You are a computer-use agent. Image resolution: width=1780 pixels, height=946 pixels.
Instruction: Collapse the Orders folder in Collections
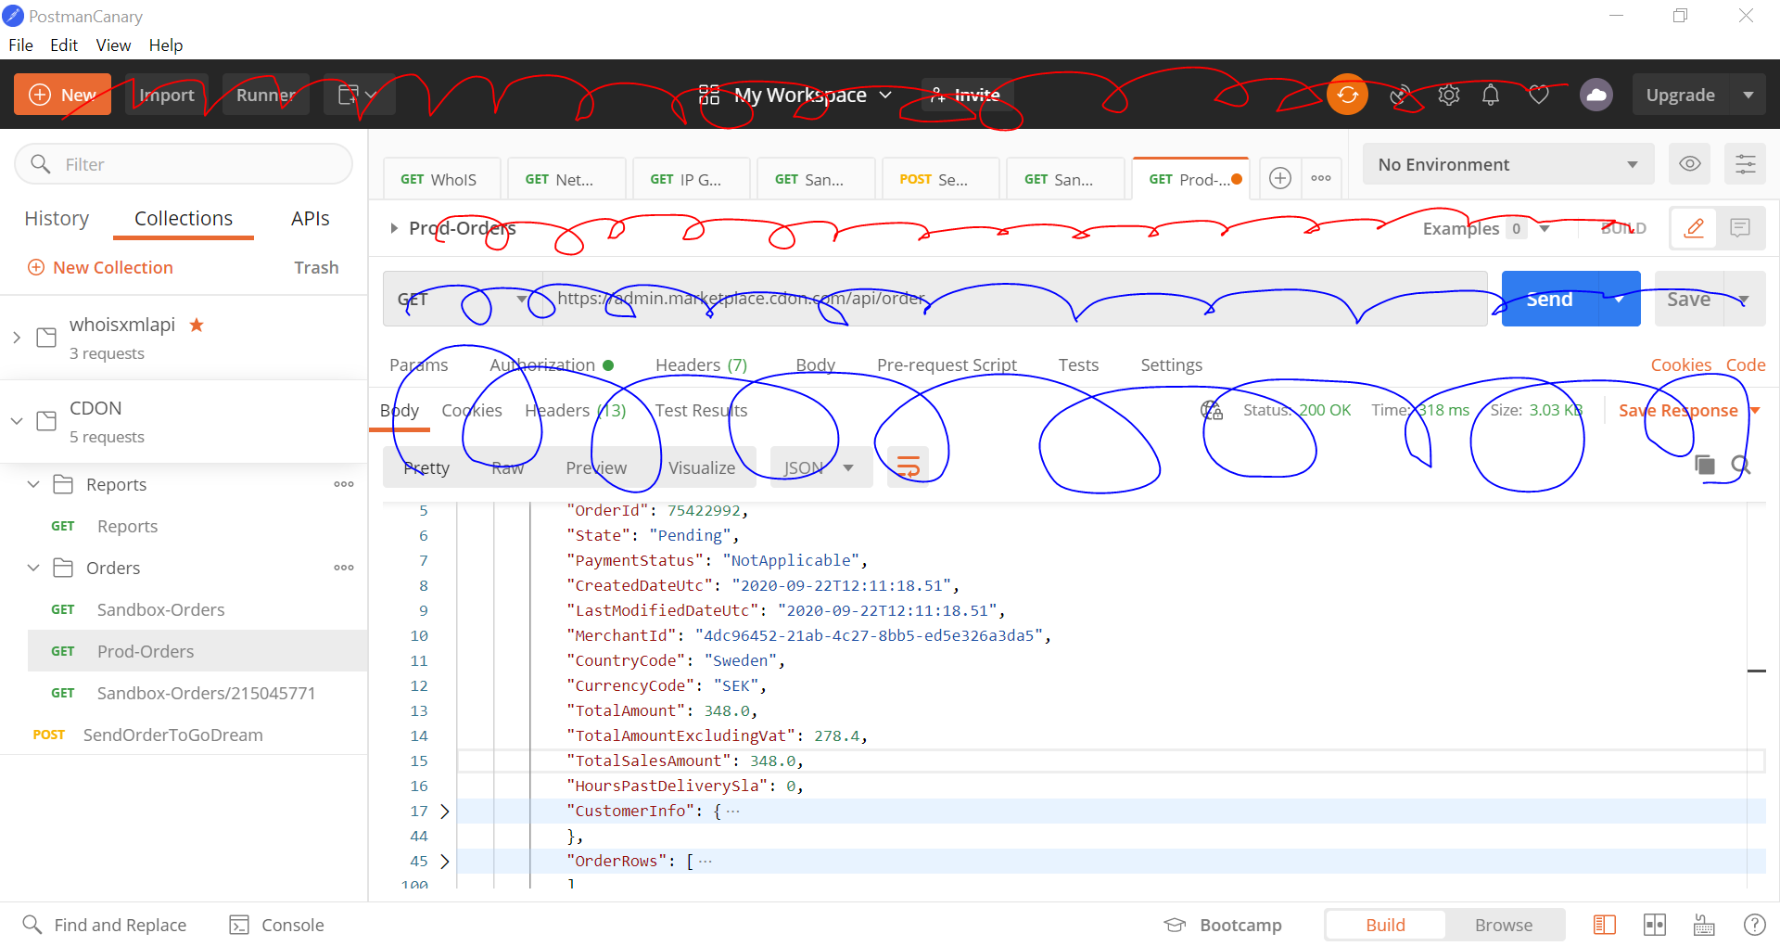pos(33,568)
